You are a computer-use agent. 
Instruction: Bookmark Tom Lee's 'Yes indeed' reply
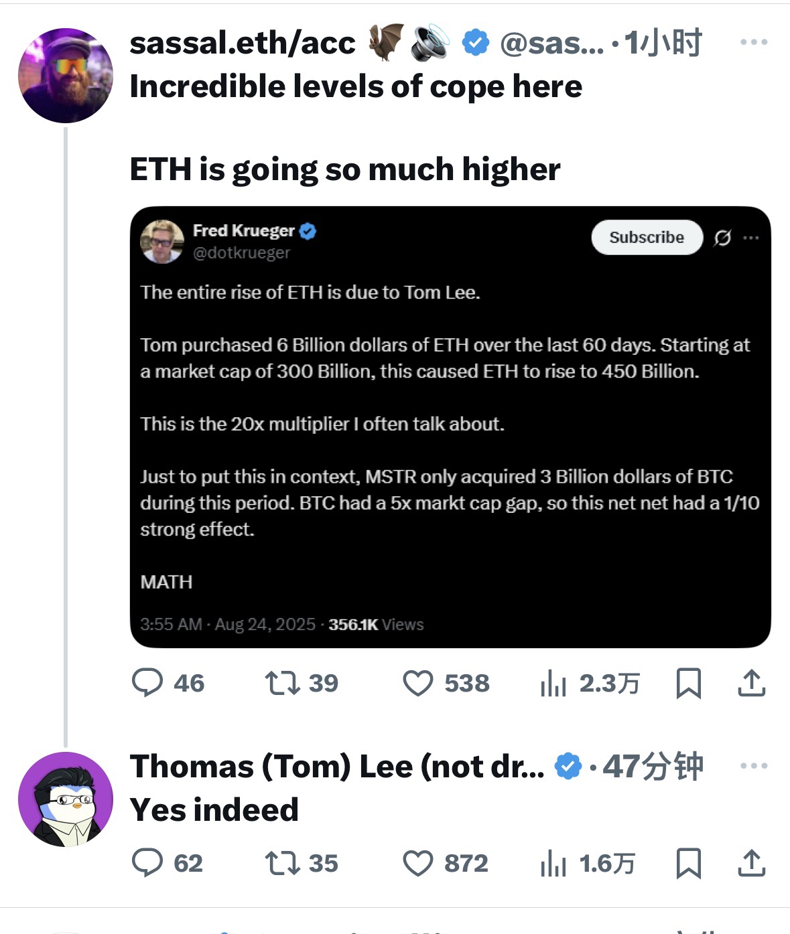pos(689,862)
